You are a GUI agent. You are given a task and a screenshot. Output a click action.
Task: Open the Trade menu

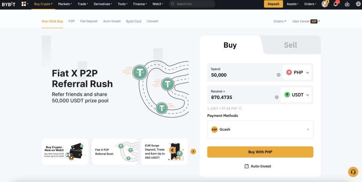83,4
